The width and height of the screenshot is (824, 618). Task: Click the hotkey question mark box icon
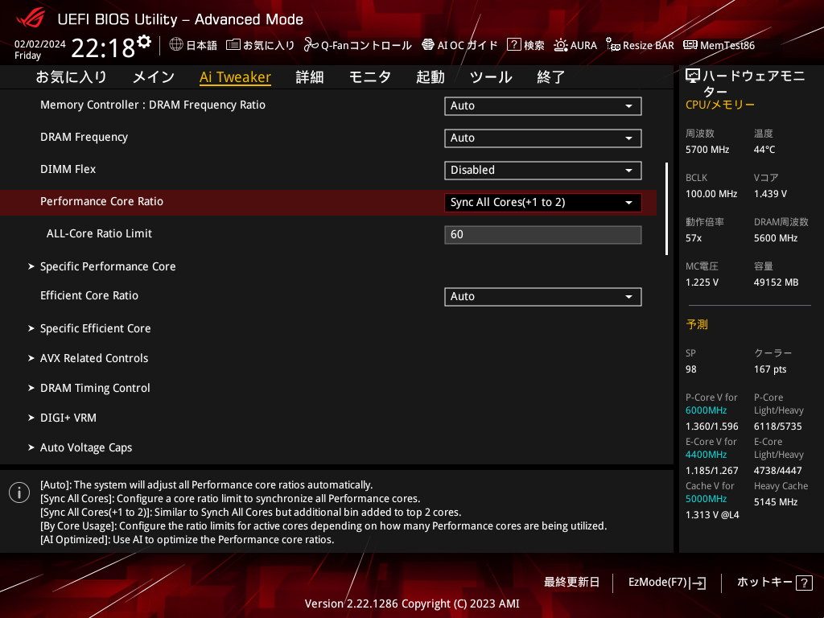(x=804, y=583)
